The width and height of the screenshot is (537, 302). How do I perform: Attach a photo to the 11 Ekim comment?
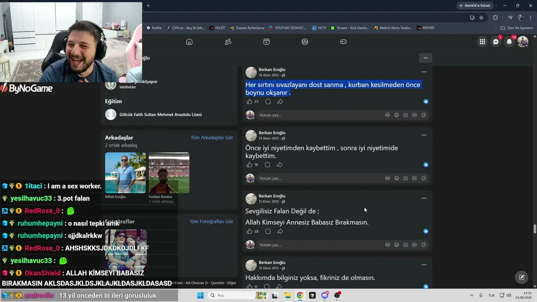click(405, 245)
